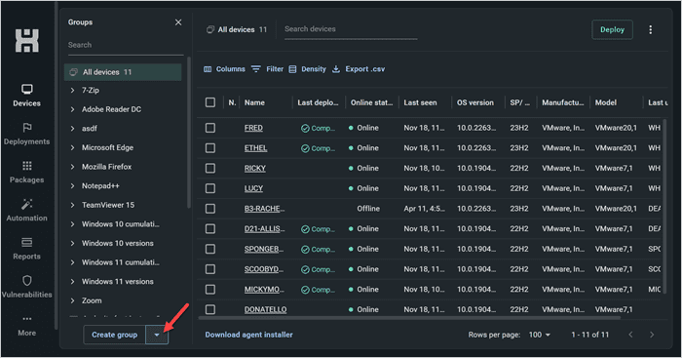
Task: Expand the Microsoft Edge group
Action: coord(72,147)
